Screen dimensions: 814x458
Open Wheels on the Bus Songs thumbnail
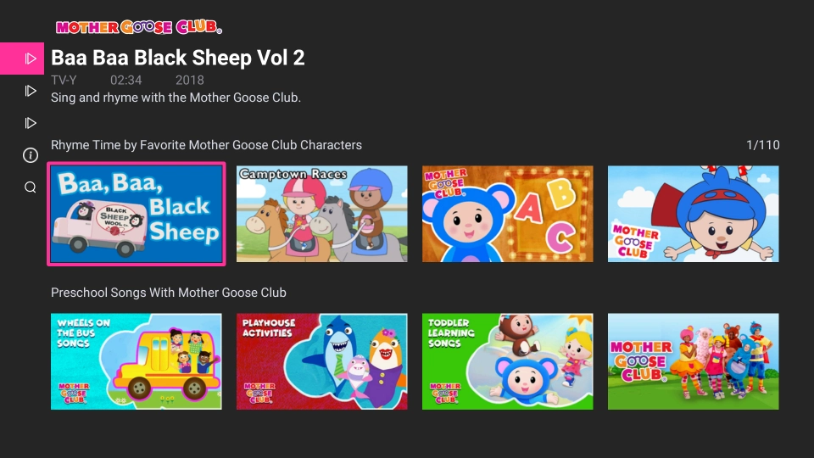(137, 361)
